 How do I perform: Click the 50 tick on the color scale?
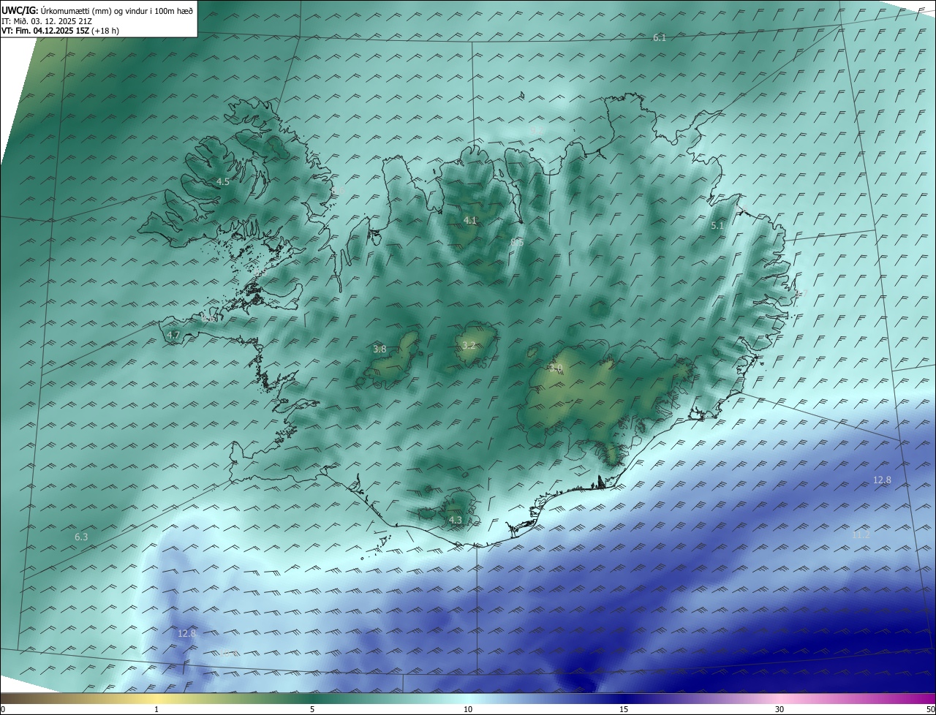tap(930, 709)
